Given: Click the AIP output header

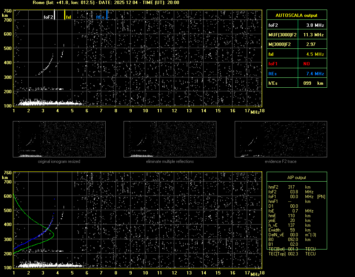Looking at the screenshot, I should point(296,178).
